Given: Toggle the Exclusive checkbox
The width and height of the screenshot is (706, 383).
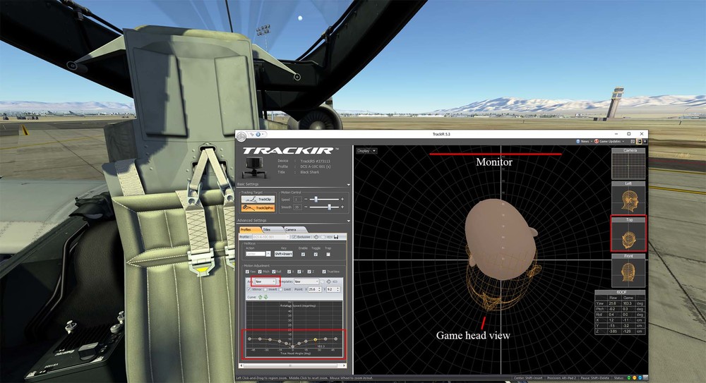Looking at the screenshot, I should pyautogui.click(x=294, y=237).
